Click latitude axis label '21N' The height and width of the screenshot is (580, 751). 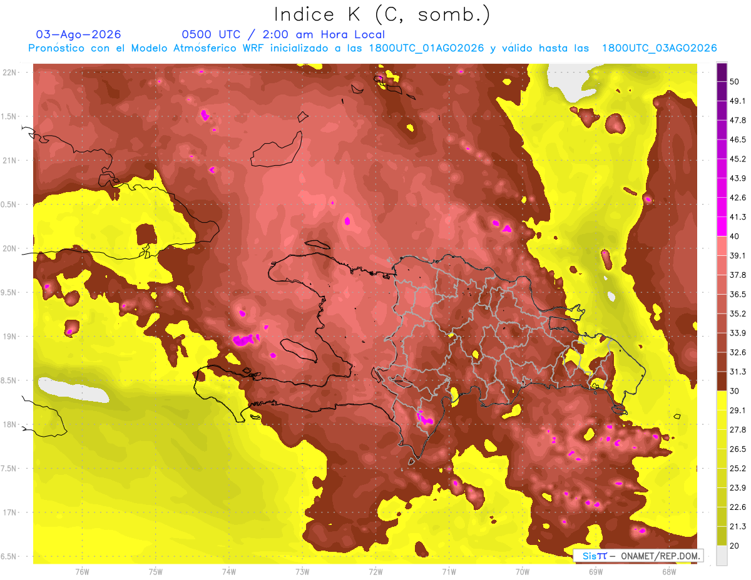(9, 161)
